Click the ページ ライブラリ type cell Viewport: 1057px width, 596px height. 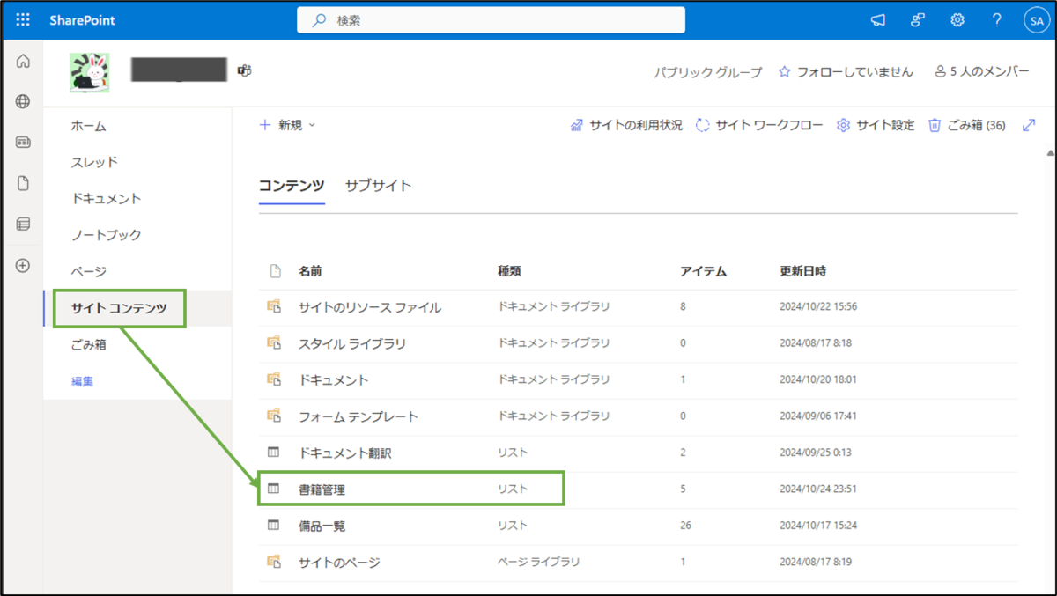539,562
